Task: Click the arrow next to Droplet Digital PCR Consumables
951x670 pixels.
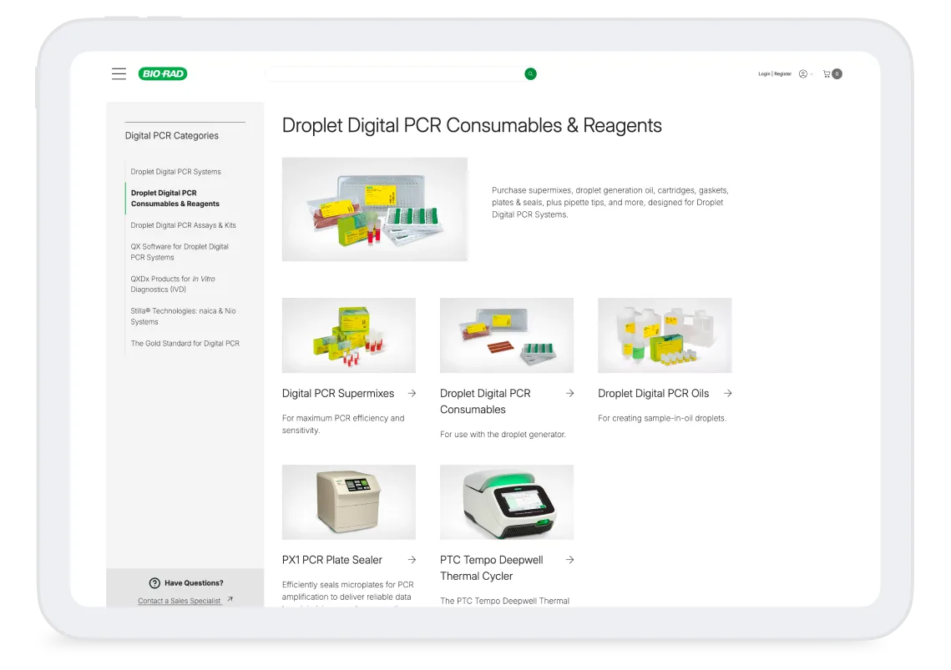Action: 569,393
